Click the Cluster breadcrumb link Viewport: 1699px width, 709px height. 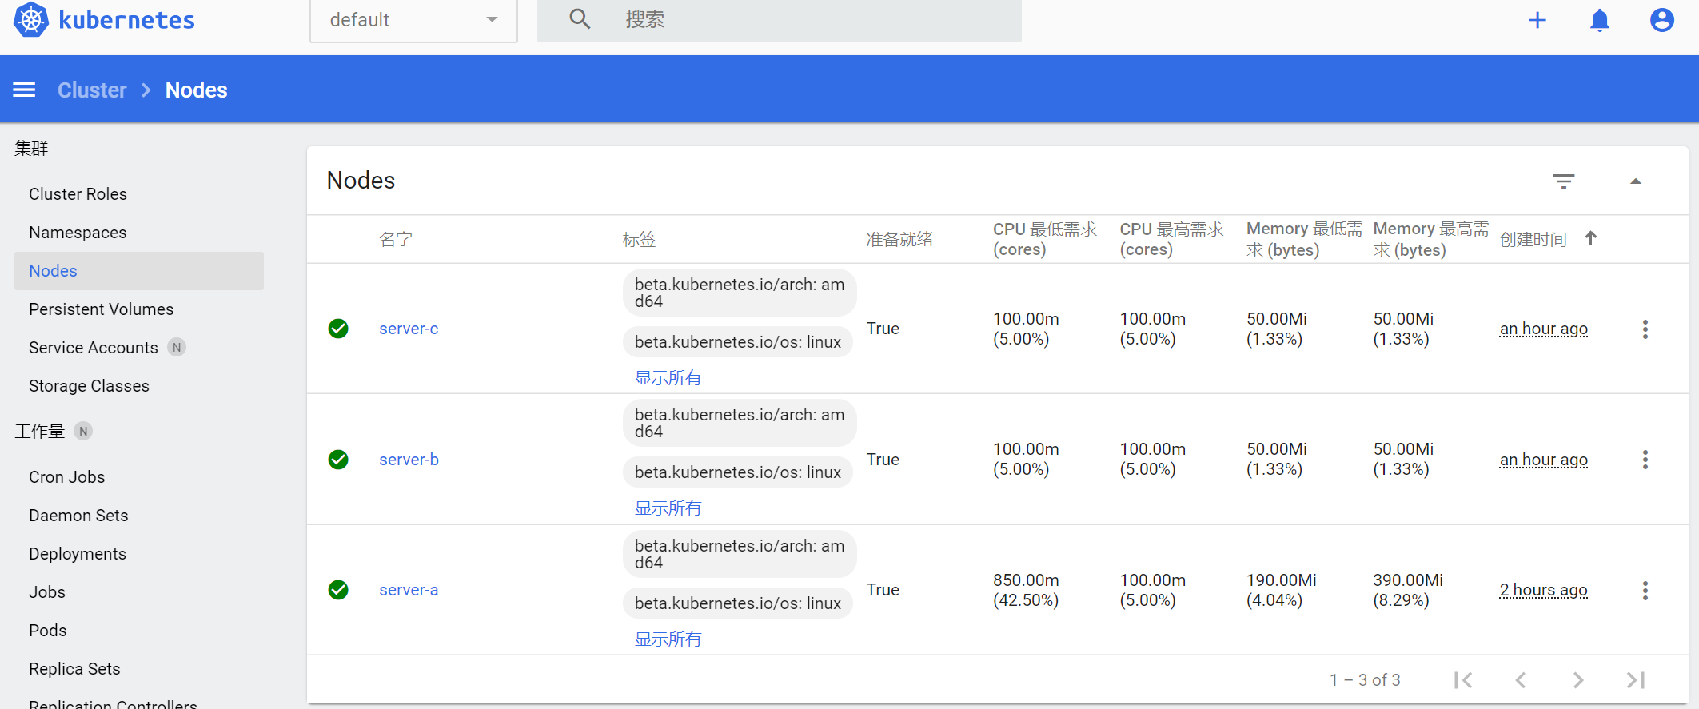(92, 90)
